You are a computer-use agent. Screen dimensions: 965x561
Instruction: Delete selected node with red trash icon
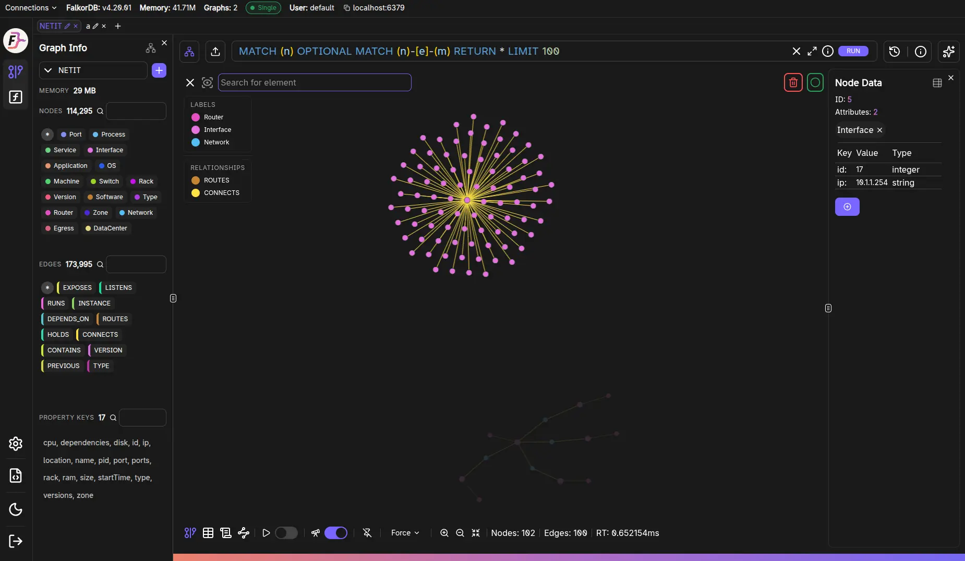coord(793,82)
